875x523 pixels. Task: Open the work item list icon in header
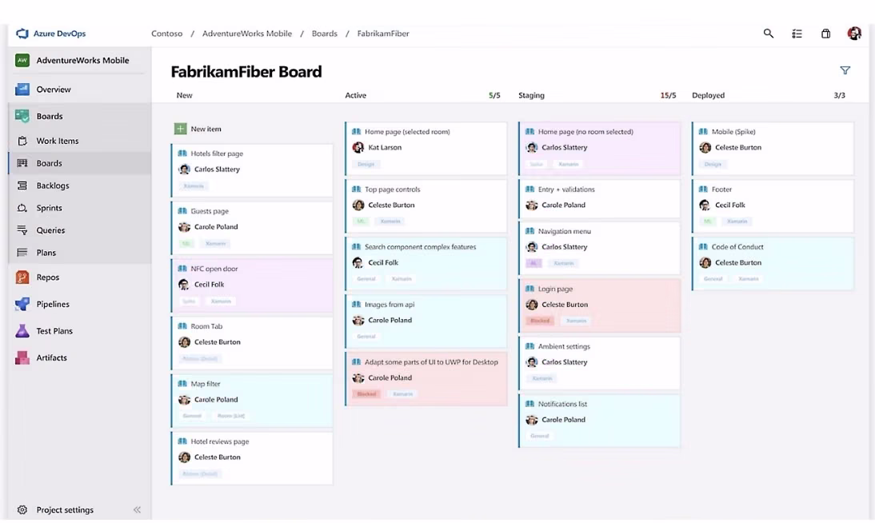pyautogui.click(x=797, y=34)
